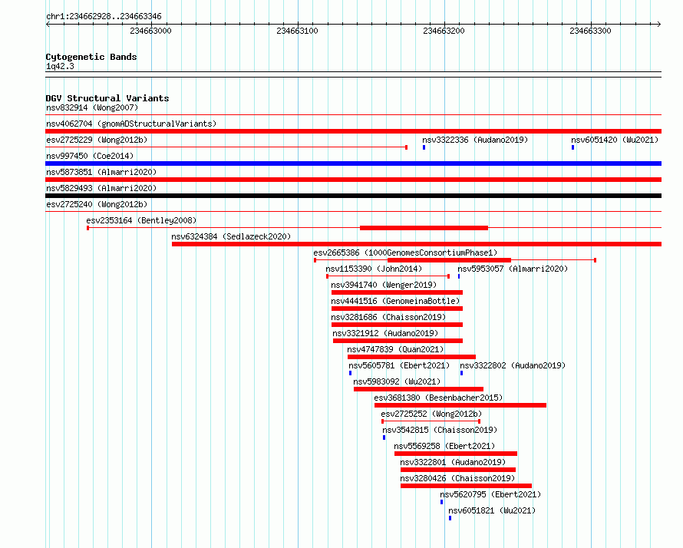This screenshot has height=548, width=683.
Task: Click the red bar under nsv3941740
Action: point(397,292)
